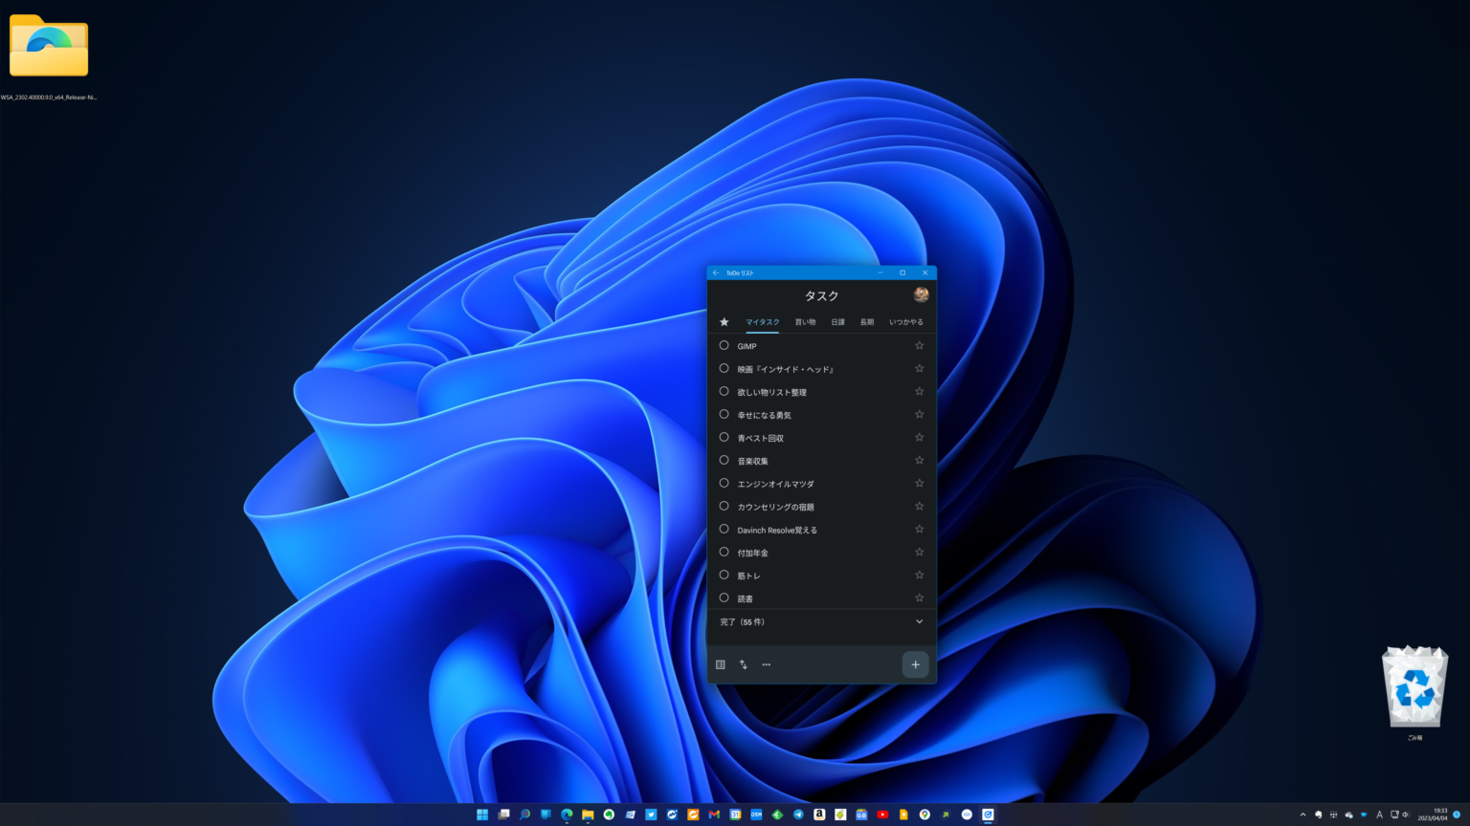Switch to the 買い物 tab
The image size is (1470, 826).
click(x=805, y=322)
